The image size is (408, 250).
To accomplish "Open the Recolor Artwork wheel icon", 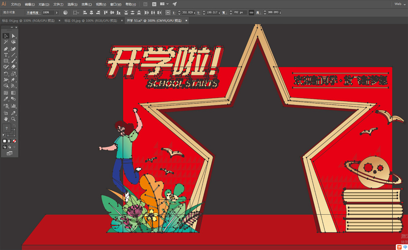I will coord(65,13).
